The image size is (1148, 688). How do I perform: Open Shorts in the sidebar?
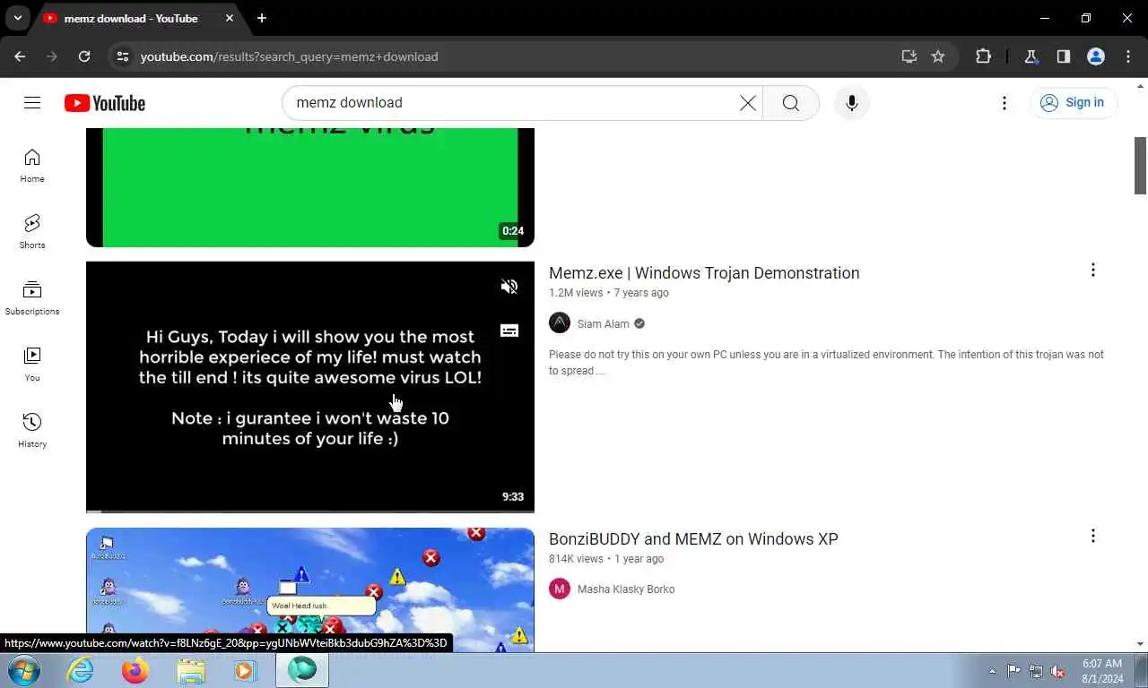pyautogui.click(x=32, y=232)
